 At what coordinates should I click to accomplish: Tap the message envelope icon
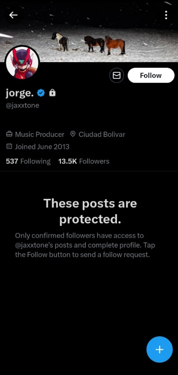click(117, 76)
